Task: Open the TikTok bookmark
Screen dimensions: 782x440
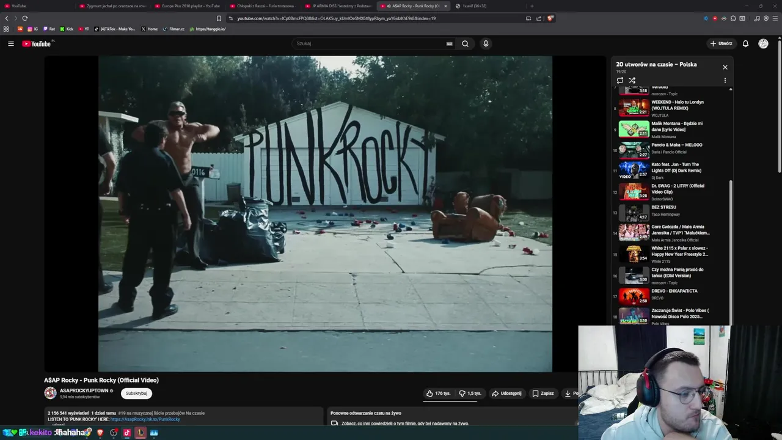Action: (x=115, y=29)
